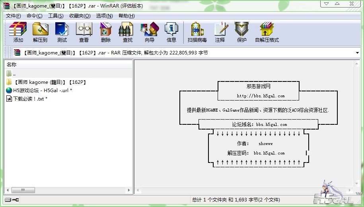
Task: Select the 下载必读！.txt file
Action: (30, 99)
